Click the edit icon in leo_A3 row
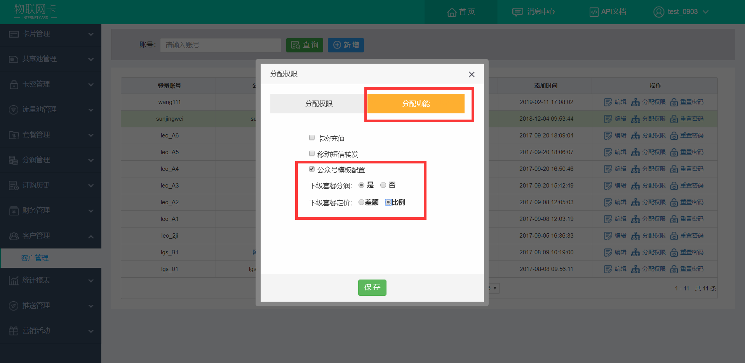Screen dimensions: 745x363 tap(608, 186)
